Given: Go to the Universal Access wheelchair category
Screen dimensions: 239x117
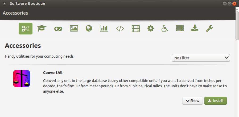Looking at the screenshot, I should [x=165, y=28].
